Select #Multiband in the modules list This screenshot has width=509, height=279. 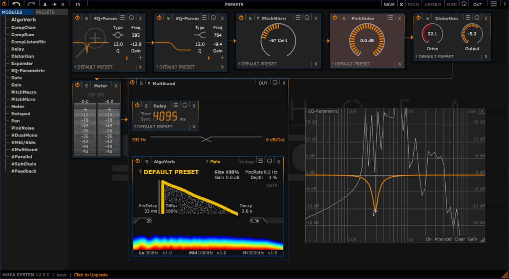(x=24, y=149)
